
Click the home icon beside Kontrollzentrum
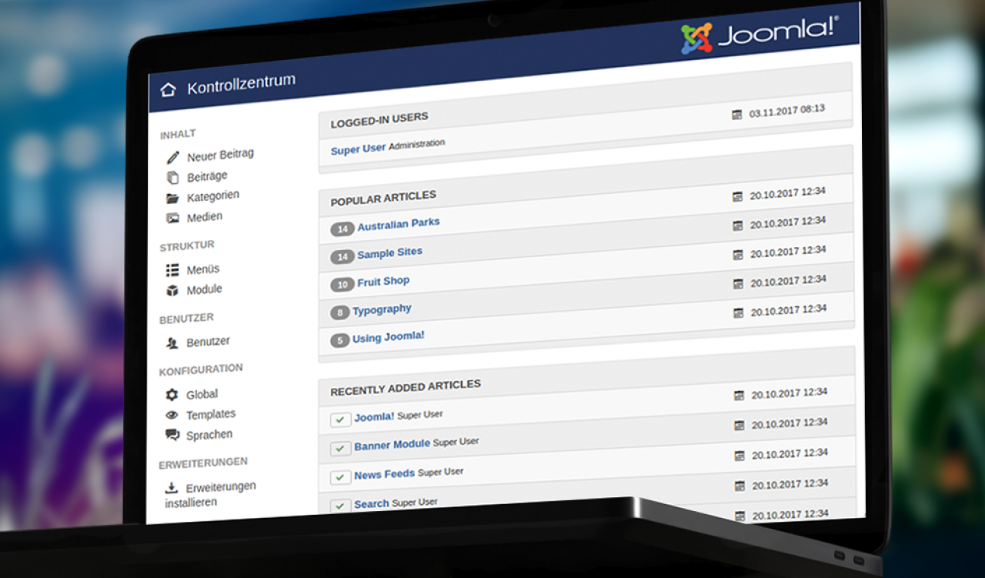tap(168, 90)
